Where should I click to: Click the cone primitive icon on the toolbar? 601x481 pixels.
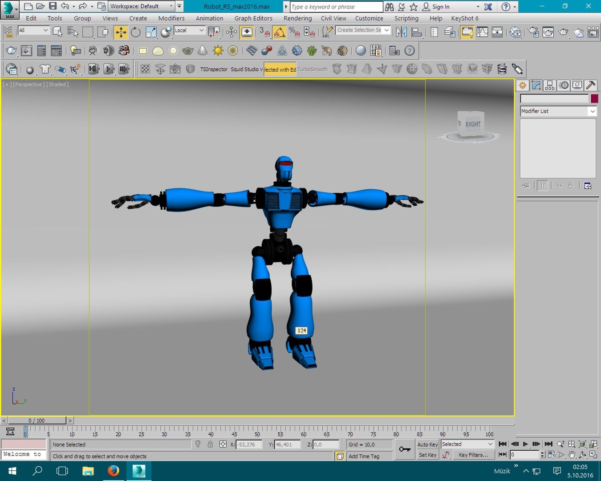click(203, 51)
